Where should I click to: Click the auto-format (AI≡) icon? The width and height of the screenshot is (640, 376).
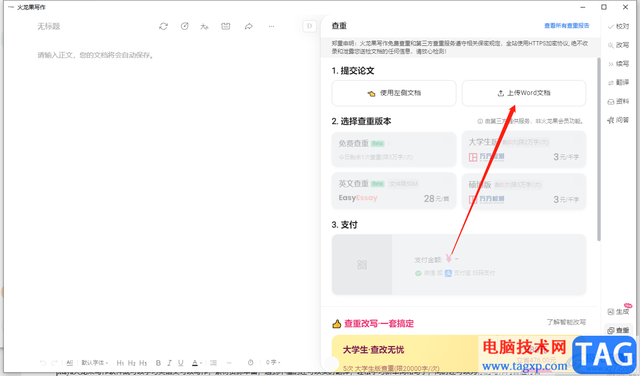coord(70,363)
